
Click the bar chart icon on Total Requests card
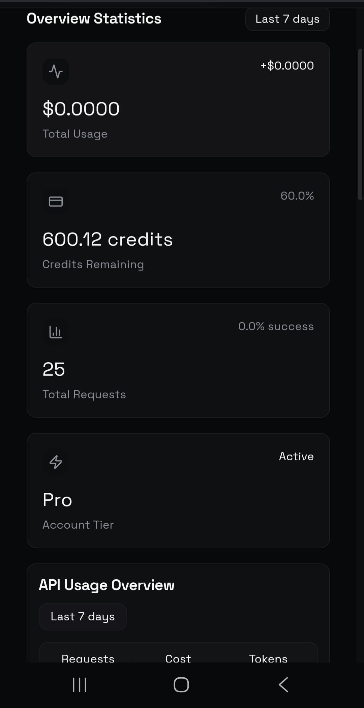click(x=56, y=332)
